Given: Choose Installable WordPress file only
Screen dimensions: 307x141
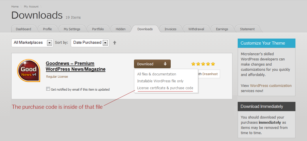Looking at the screenshot, I should [x=160, y=81].
